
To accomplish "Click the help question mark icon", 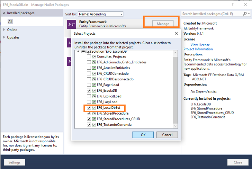I will [233, 5].
